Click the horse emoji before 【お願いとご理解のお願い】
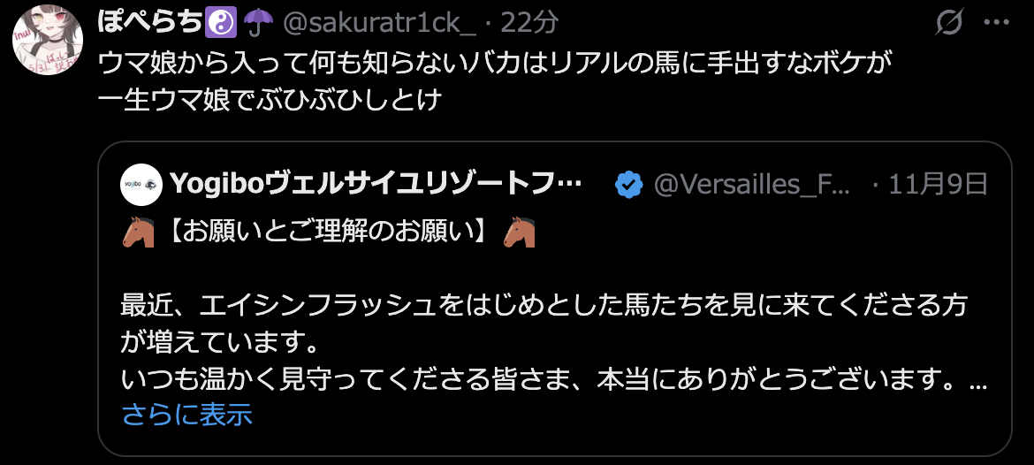 tap(138, 232)
